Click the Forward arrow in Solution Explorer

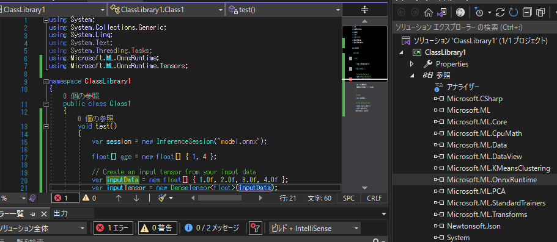(415, 12)
